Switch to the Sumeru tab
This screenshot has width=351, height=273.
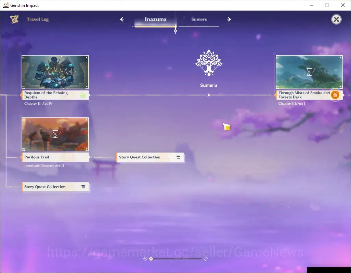(199, 19)
